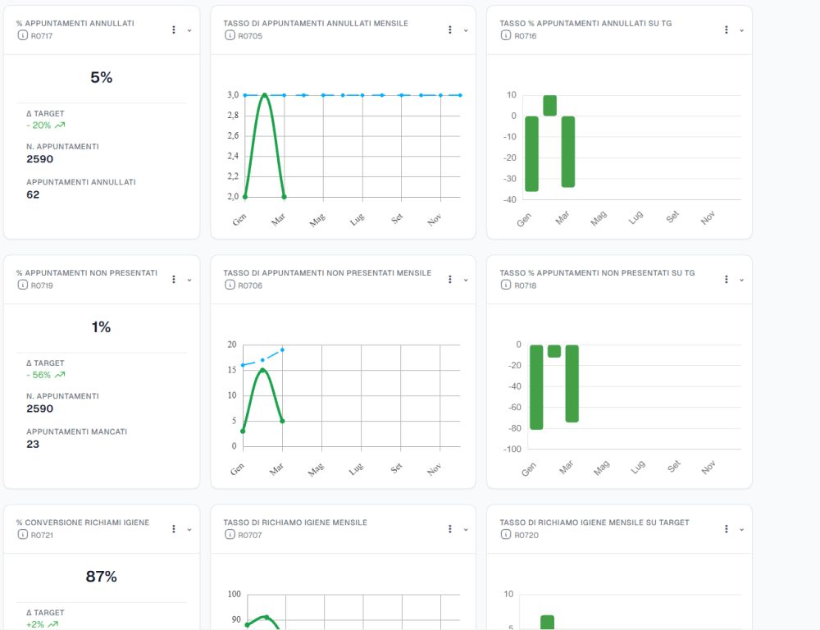Click the trend arrow beside -56% target
The image size is (820, 630).
tap(60, 375)
